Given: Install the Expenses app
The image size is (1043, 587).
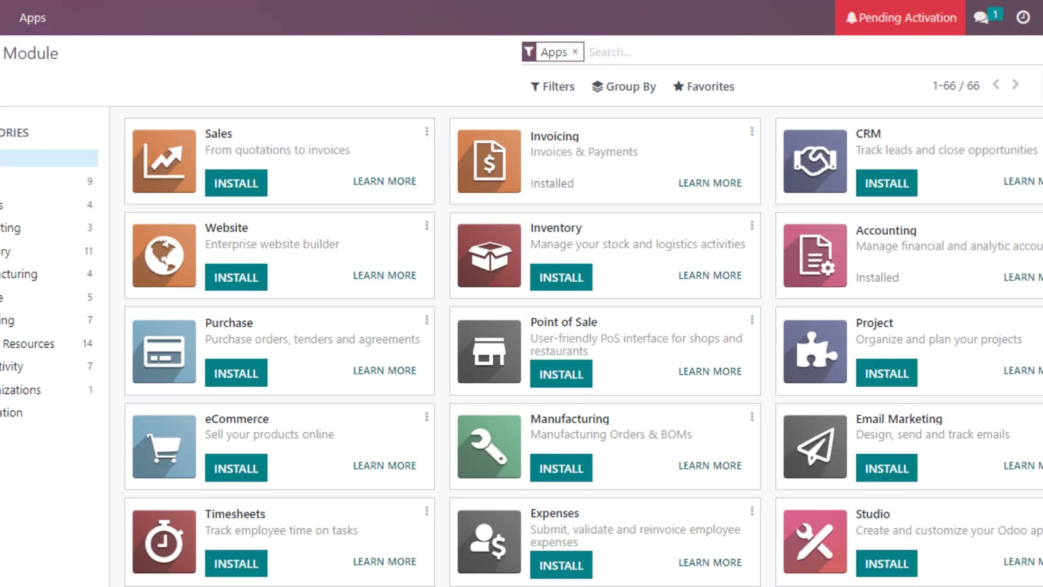Looking at the screenshot, I should click(x=561, y=565).
